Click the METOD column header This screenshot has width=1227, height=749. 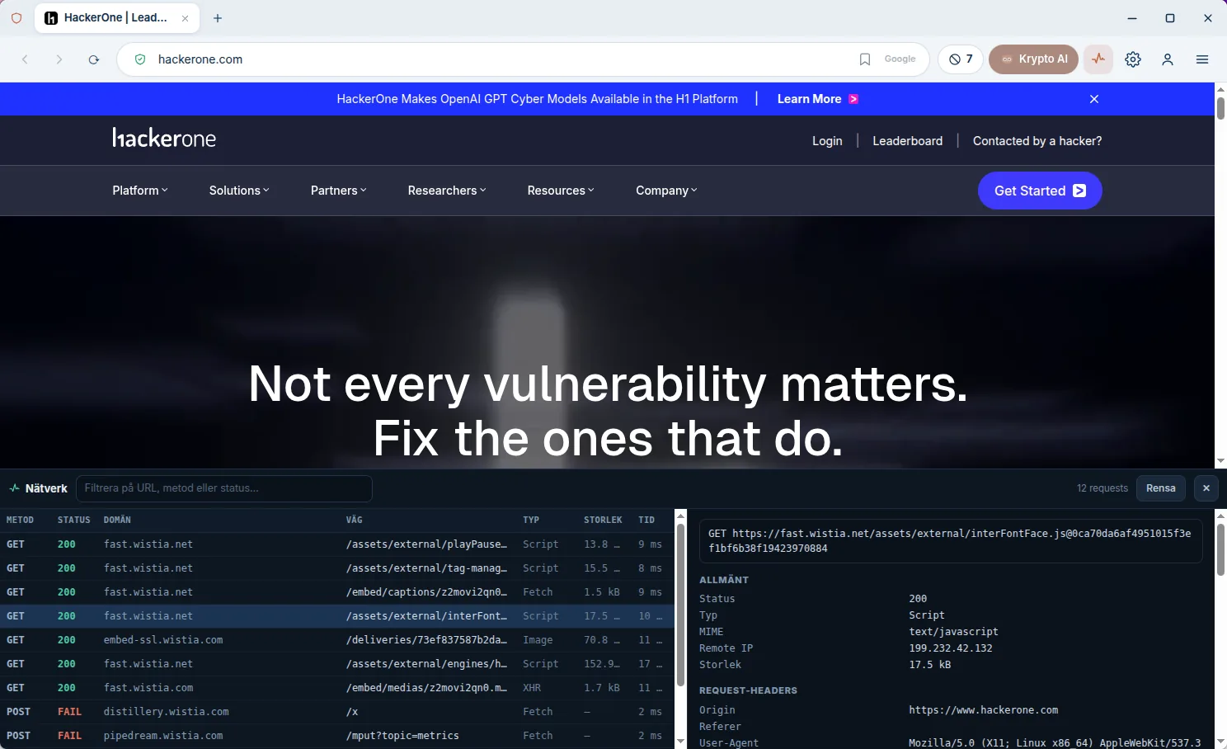click(20, 521)
